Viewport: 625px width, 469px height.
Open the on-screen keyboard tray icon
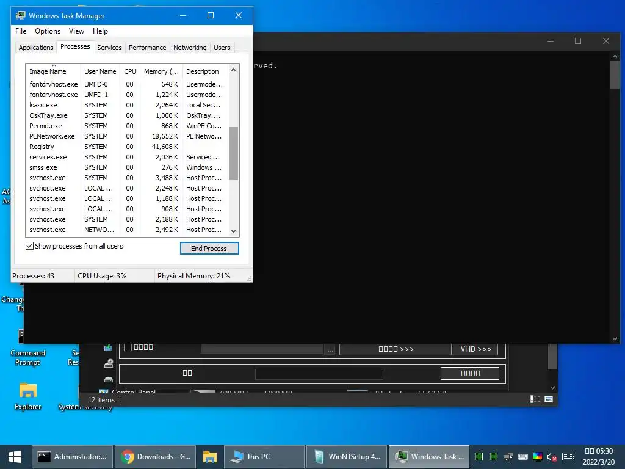click(569, 457)
